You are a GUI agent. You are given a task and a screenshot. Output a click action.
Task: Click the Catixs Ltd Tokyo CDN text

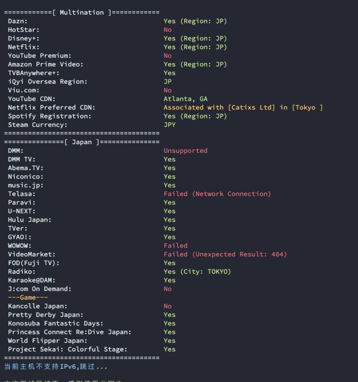point(243,107)
